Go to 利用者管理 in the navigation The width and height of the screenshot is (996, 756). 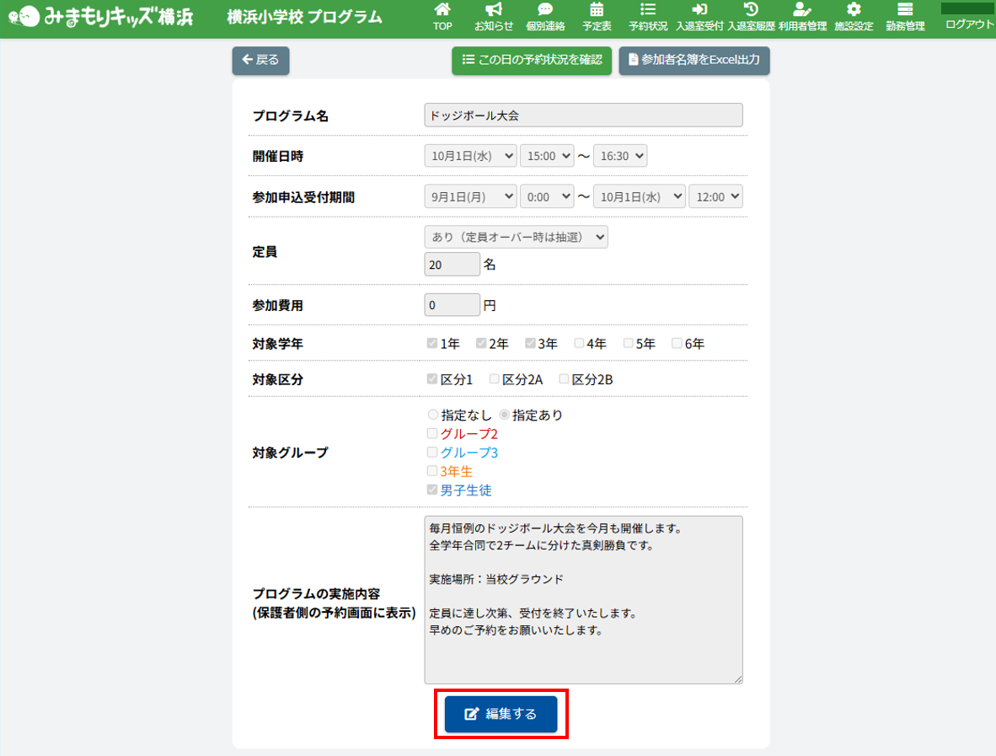[x=802, y=17]
